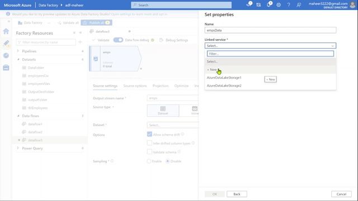Choose + New in linked service list
Viewport: 358px width, 201px height.
(270, 69)
